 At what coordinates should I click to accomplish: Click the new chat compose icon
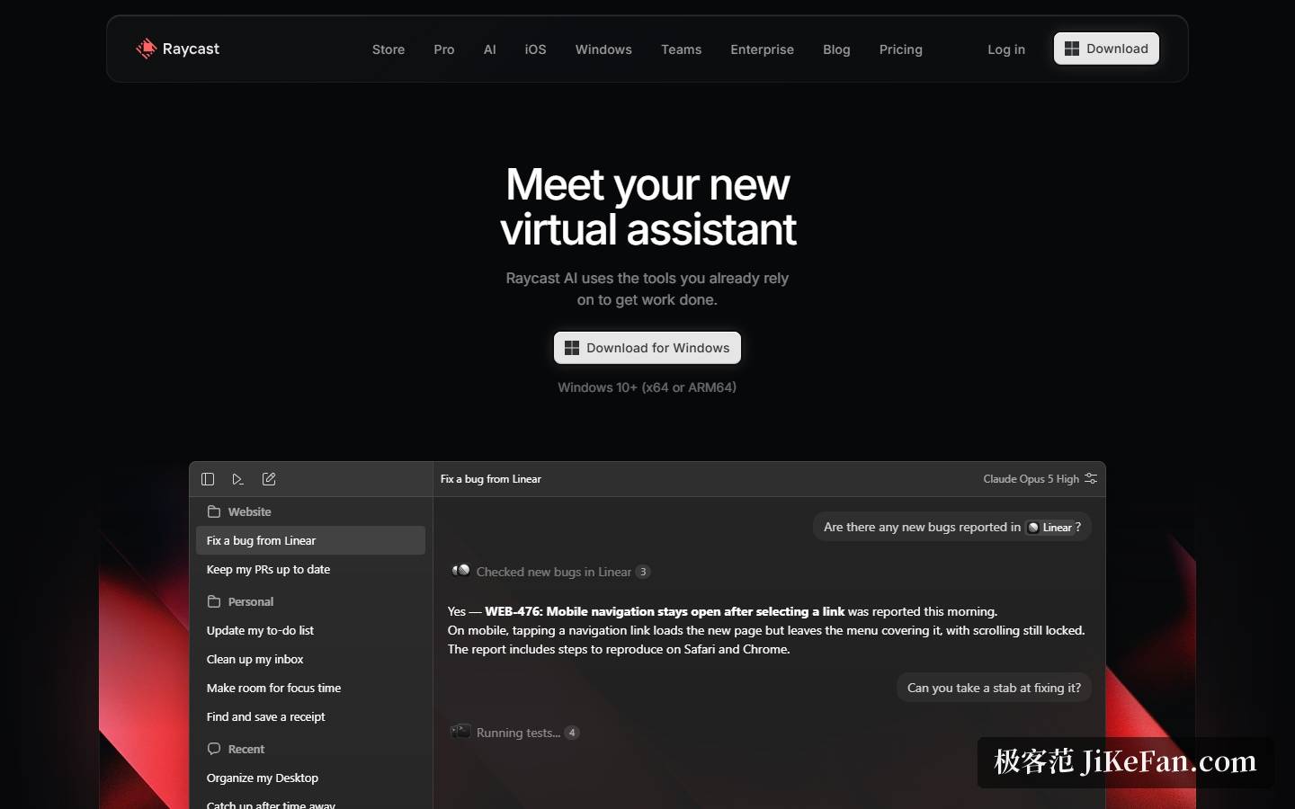click(x=269, y=479)
